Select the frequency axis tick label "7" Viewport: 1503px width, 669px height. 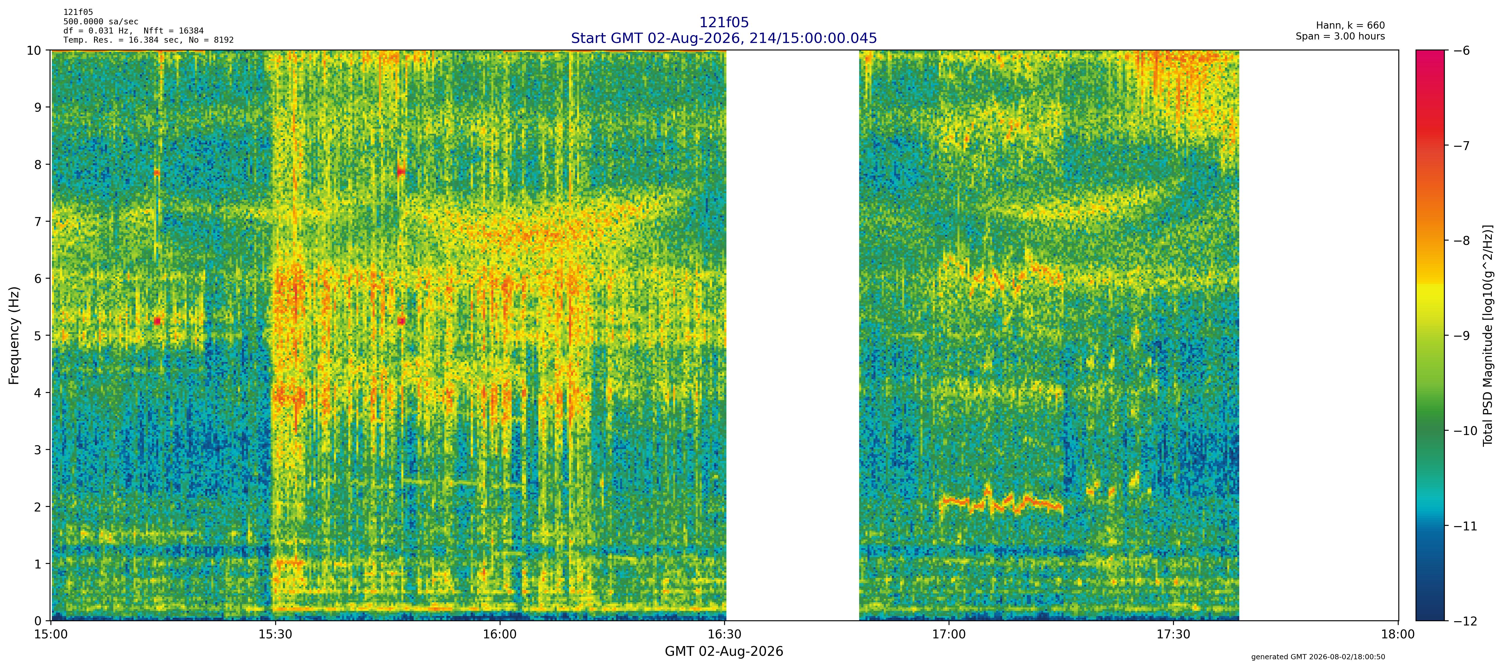[38, 221]
